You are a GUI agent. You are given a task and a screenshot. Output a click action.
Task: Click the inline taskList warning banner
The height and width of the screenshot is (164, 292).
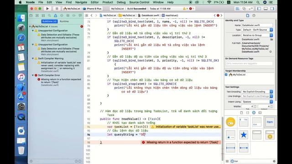[186, 127]
